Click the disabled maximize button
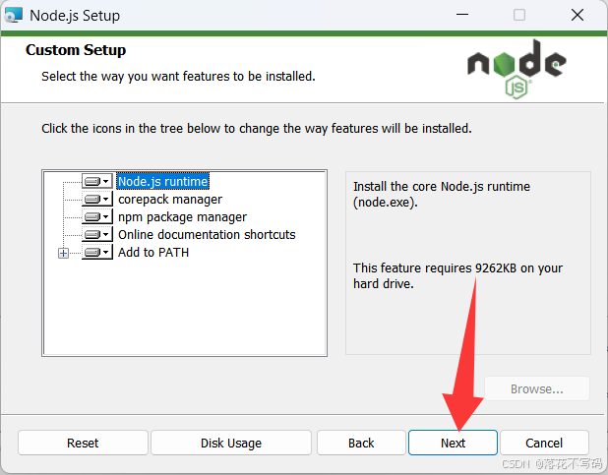Image resolution: width=608 pixels, height=475 pixels. tap(519, 15)
